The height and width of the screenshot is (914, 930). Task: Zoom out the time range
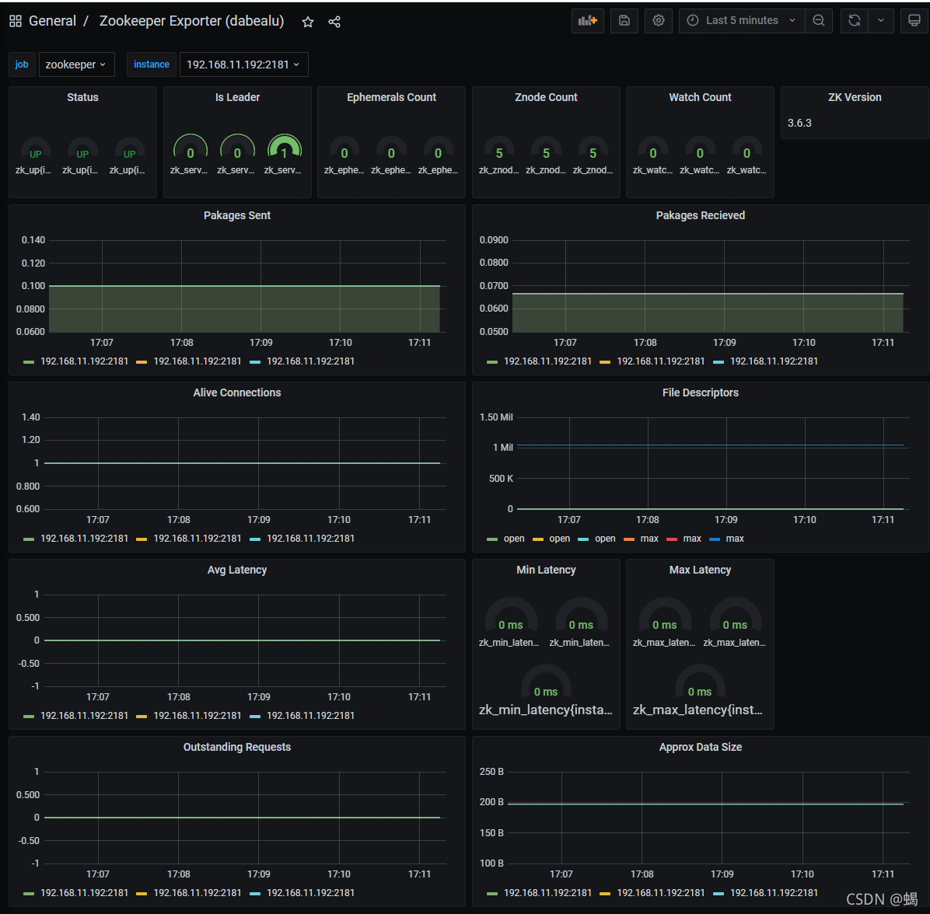pyautogui.click(x=819, y=21)
